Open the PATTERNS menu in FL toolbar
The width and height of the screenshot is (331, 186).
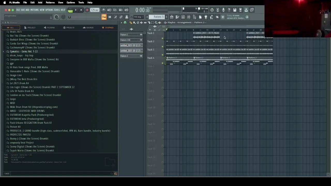pyautogui.click(x=34, y=10)
